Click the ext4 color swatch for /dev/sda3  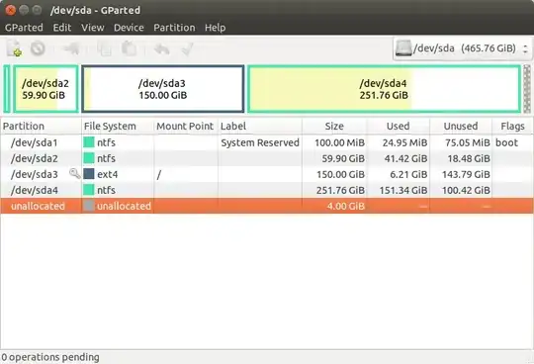click(89, 174)
